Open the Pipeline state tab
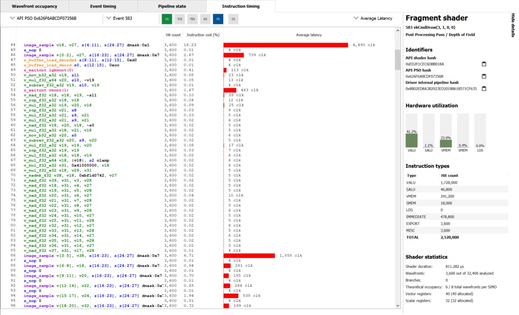The image size is (519, 315). point(171,7)
